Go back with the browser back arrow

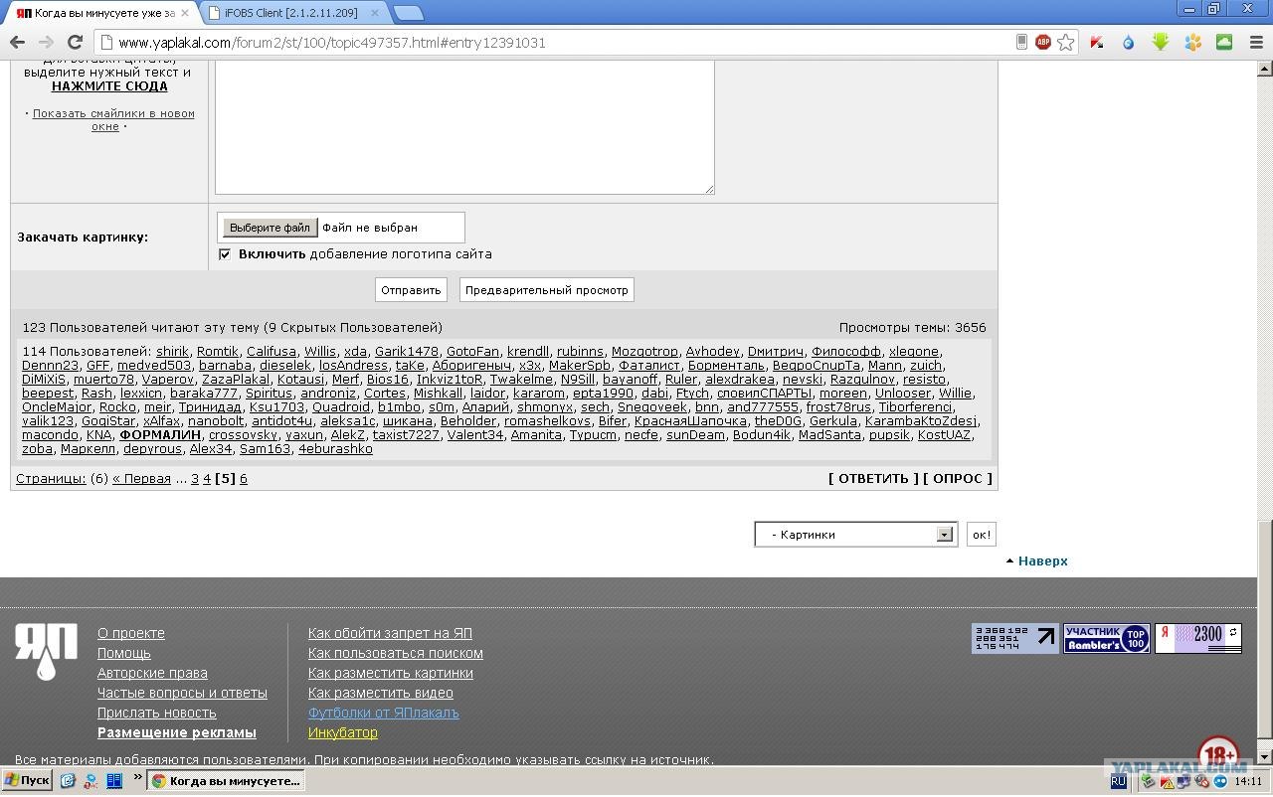pyautogui.click(x=17, y=43)
